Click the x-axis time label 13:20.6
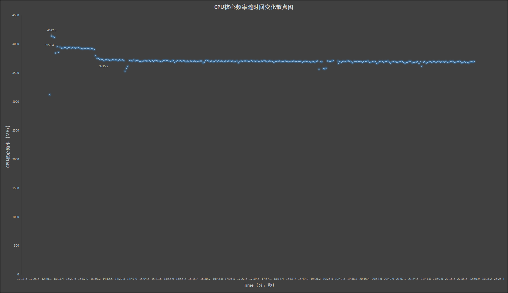508x293 pixels. tap(71, 279)
